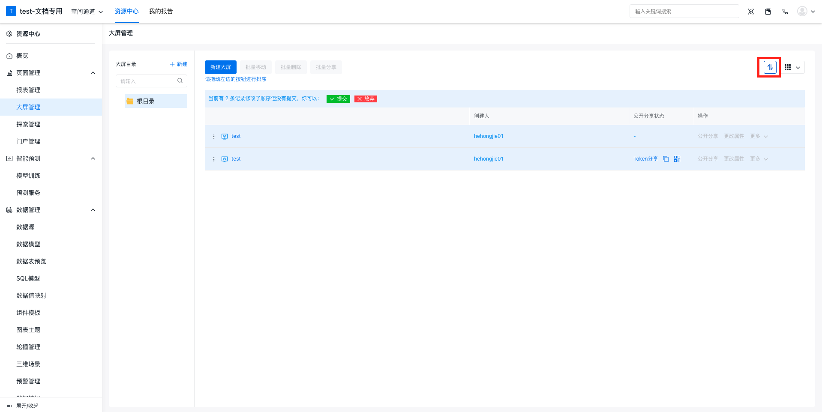Switch to 我的报告 tab

(161, 11)
